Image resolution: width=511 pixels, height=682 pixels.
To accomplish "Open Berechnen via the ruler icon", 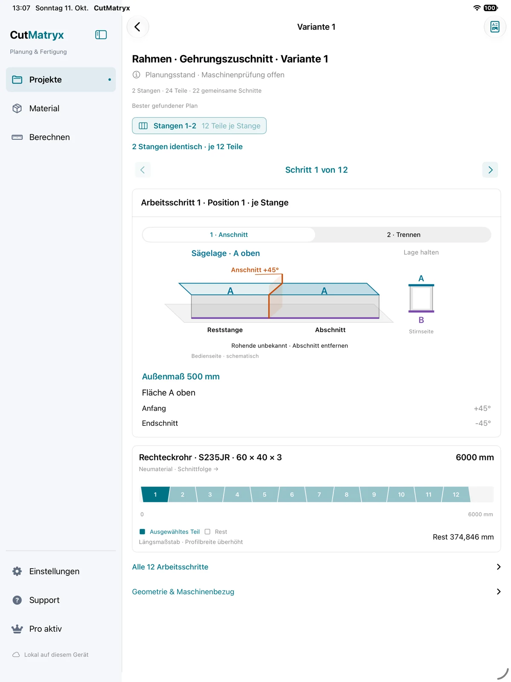I will coord(17,137).
